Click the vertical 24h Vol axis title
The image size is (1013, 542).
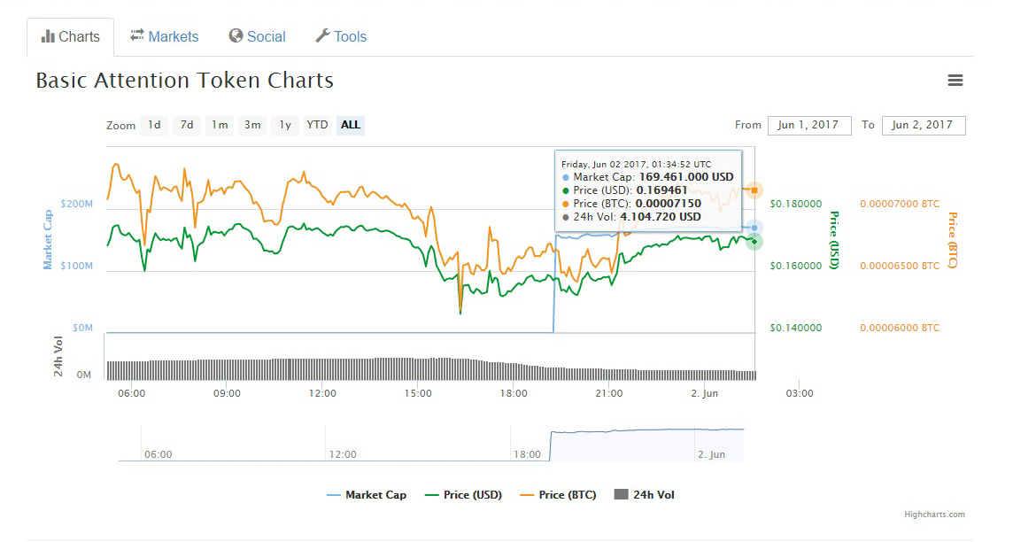click(x=58, y=356)
